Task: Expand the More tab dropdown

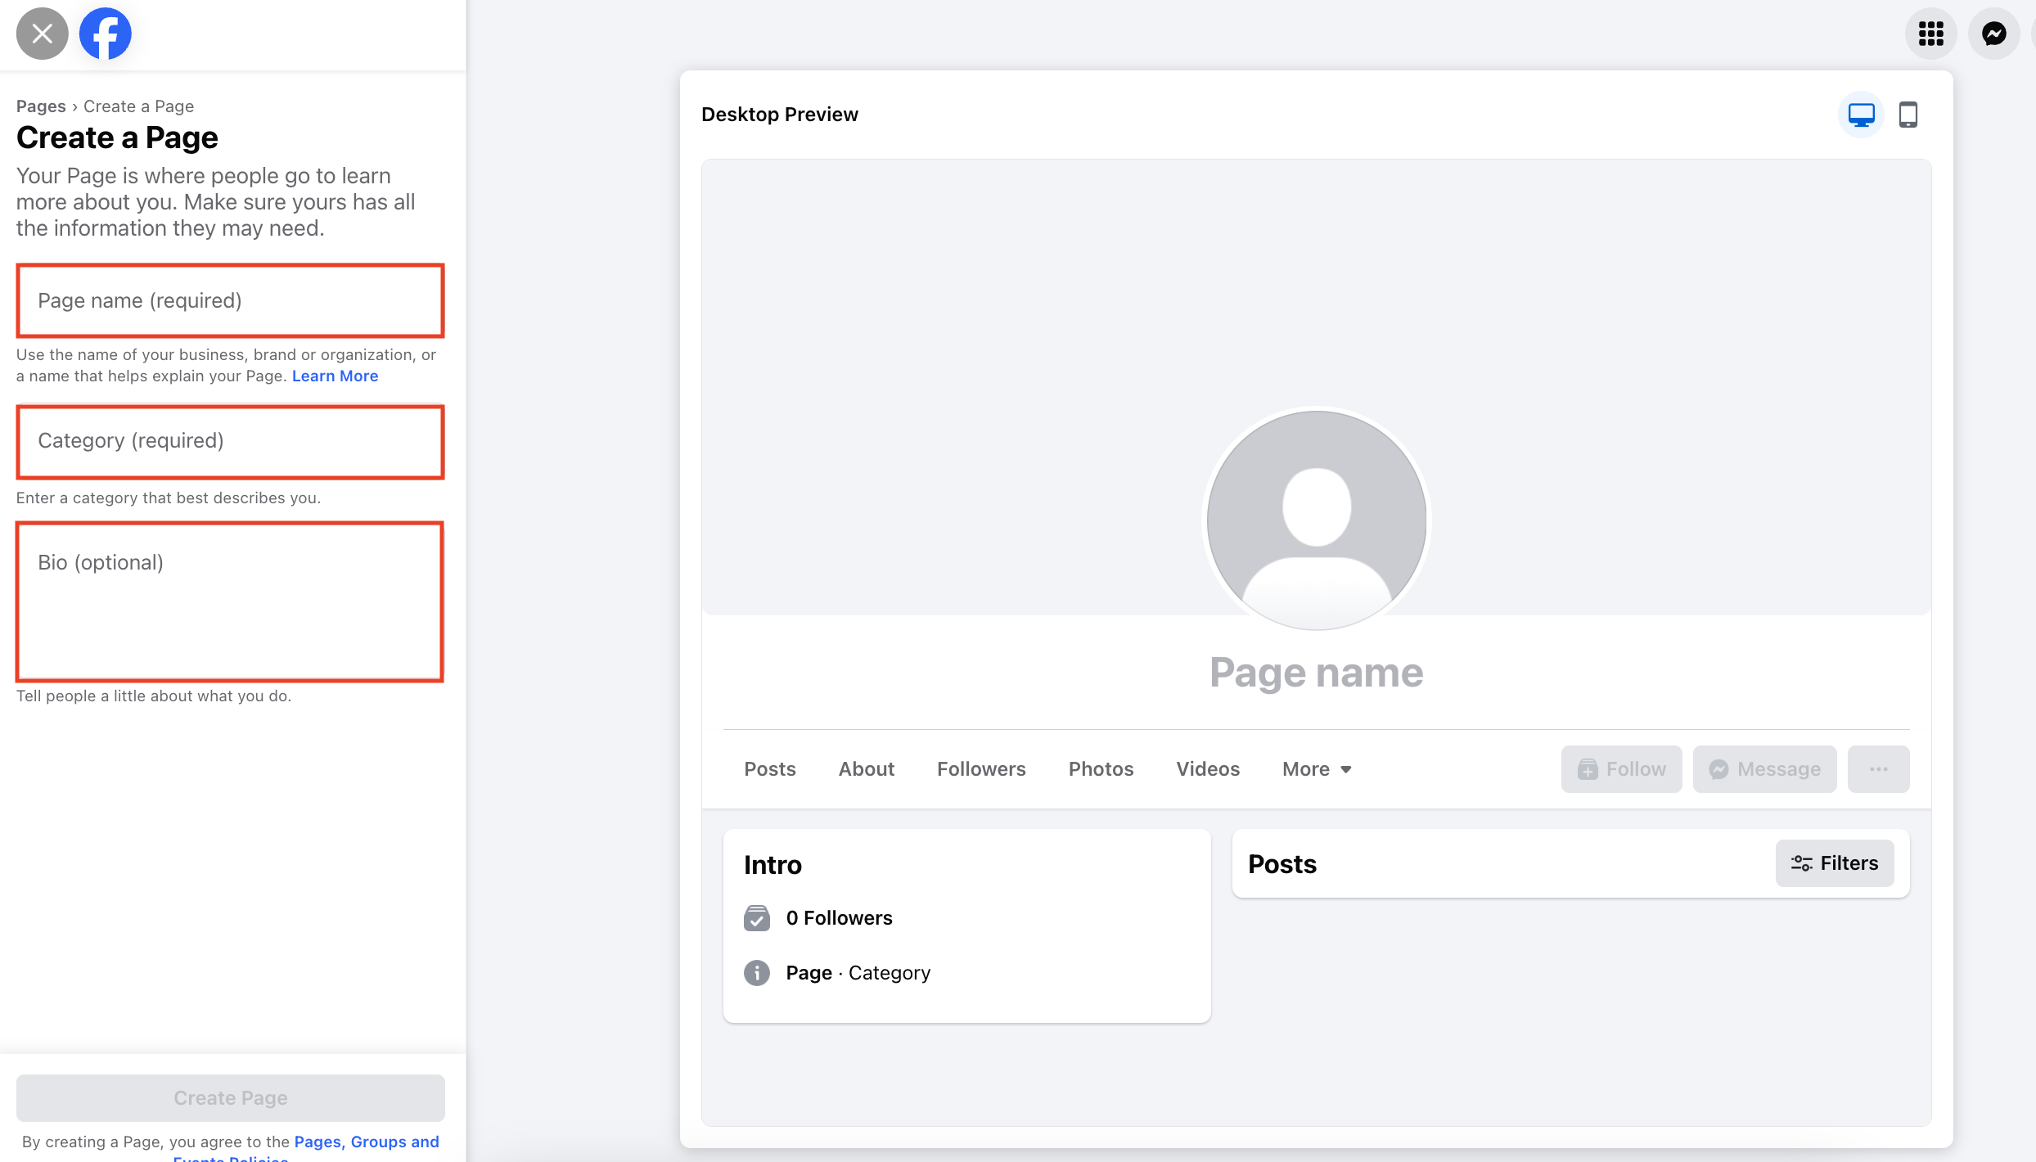Action: [1316, 769]
